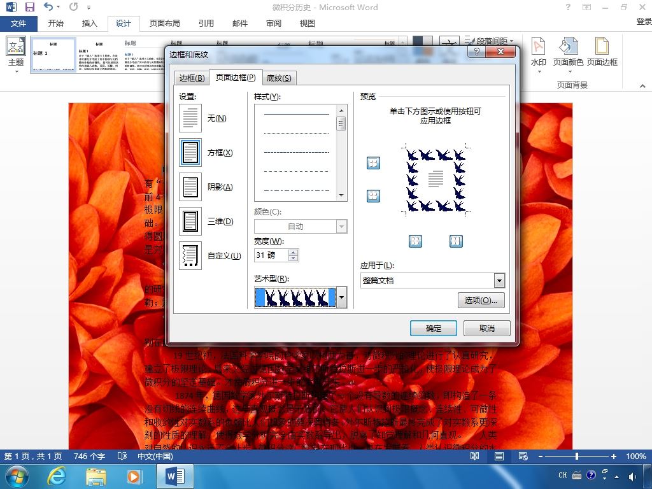This screenshot has height=489, width=652.
Task: Open the 邮件 Mailings ribbon tab
Action: pos(240,24)
